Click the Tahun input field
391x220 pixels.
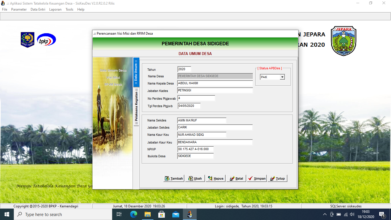[184, 69]
